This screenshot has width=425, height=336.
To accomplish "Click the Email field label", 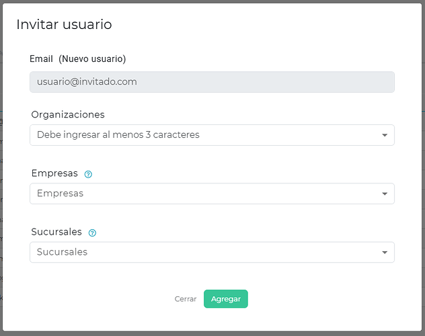I will (41, 59).
